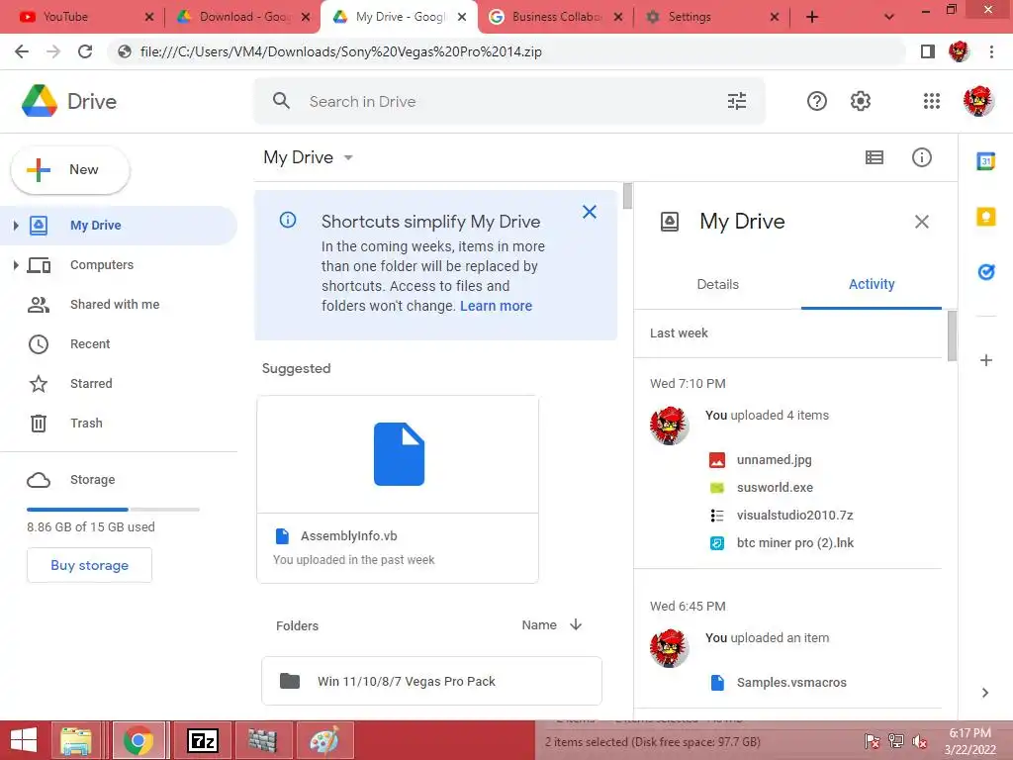1013x760 pixels.
Task: Open Google Tasks side panel
Action: 986,272
